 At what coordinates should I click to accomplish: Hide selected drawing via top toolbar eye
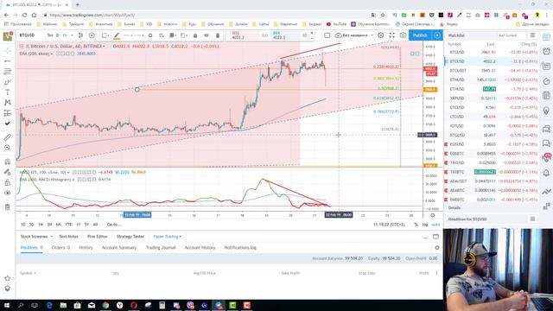coord(207,35)
